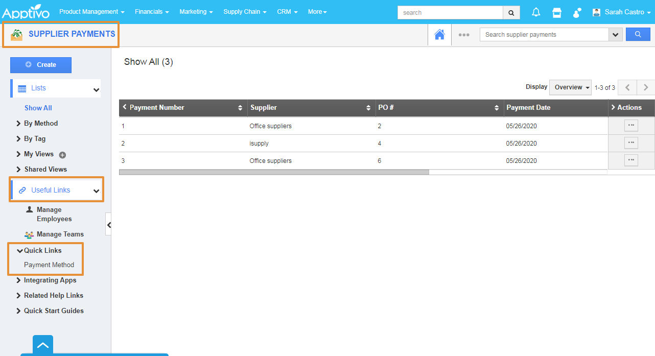Click the global search field
Viewport: 655px width, 356px height.
pyautogui.click(x=451, y=13)
